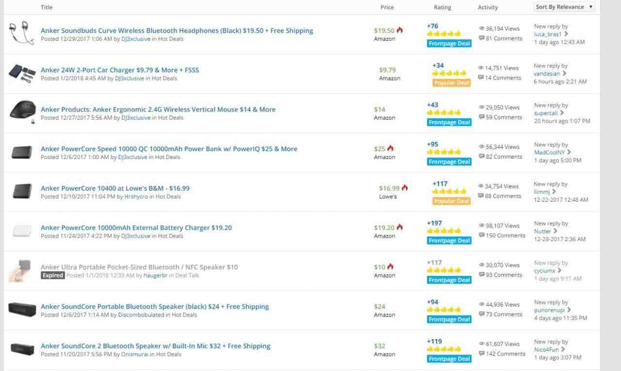621x371 pixels.
Task: Click Frontpage Deal badge on Soundbuds row
Action: [x=449, y=44]
